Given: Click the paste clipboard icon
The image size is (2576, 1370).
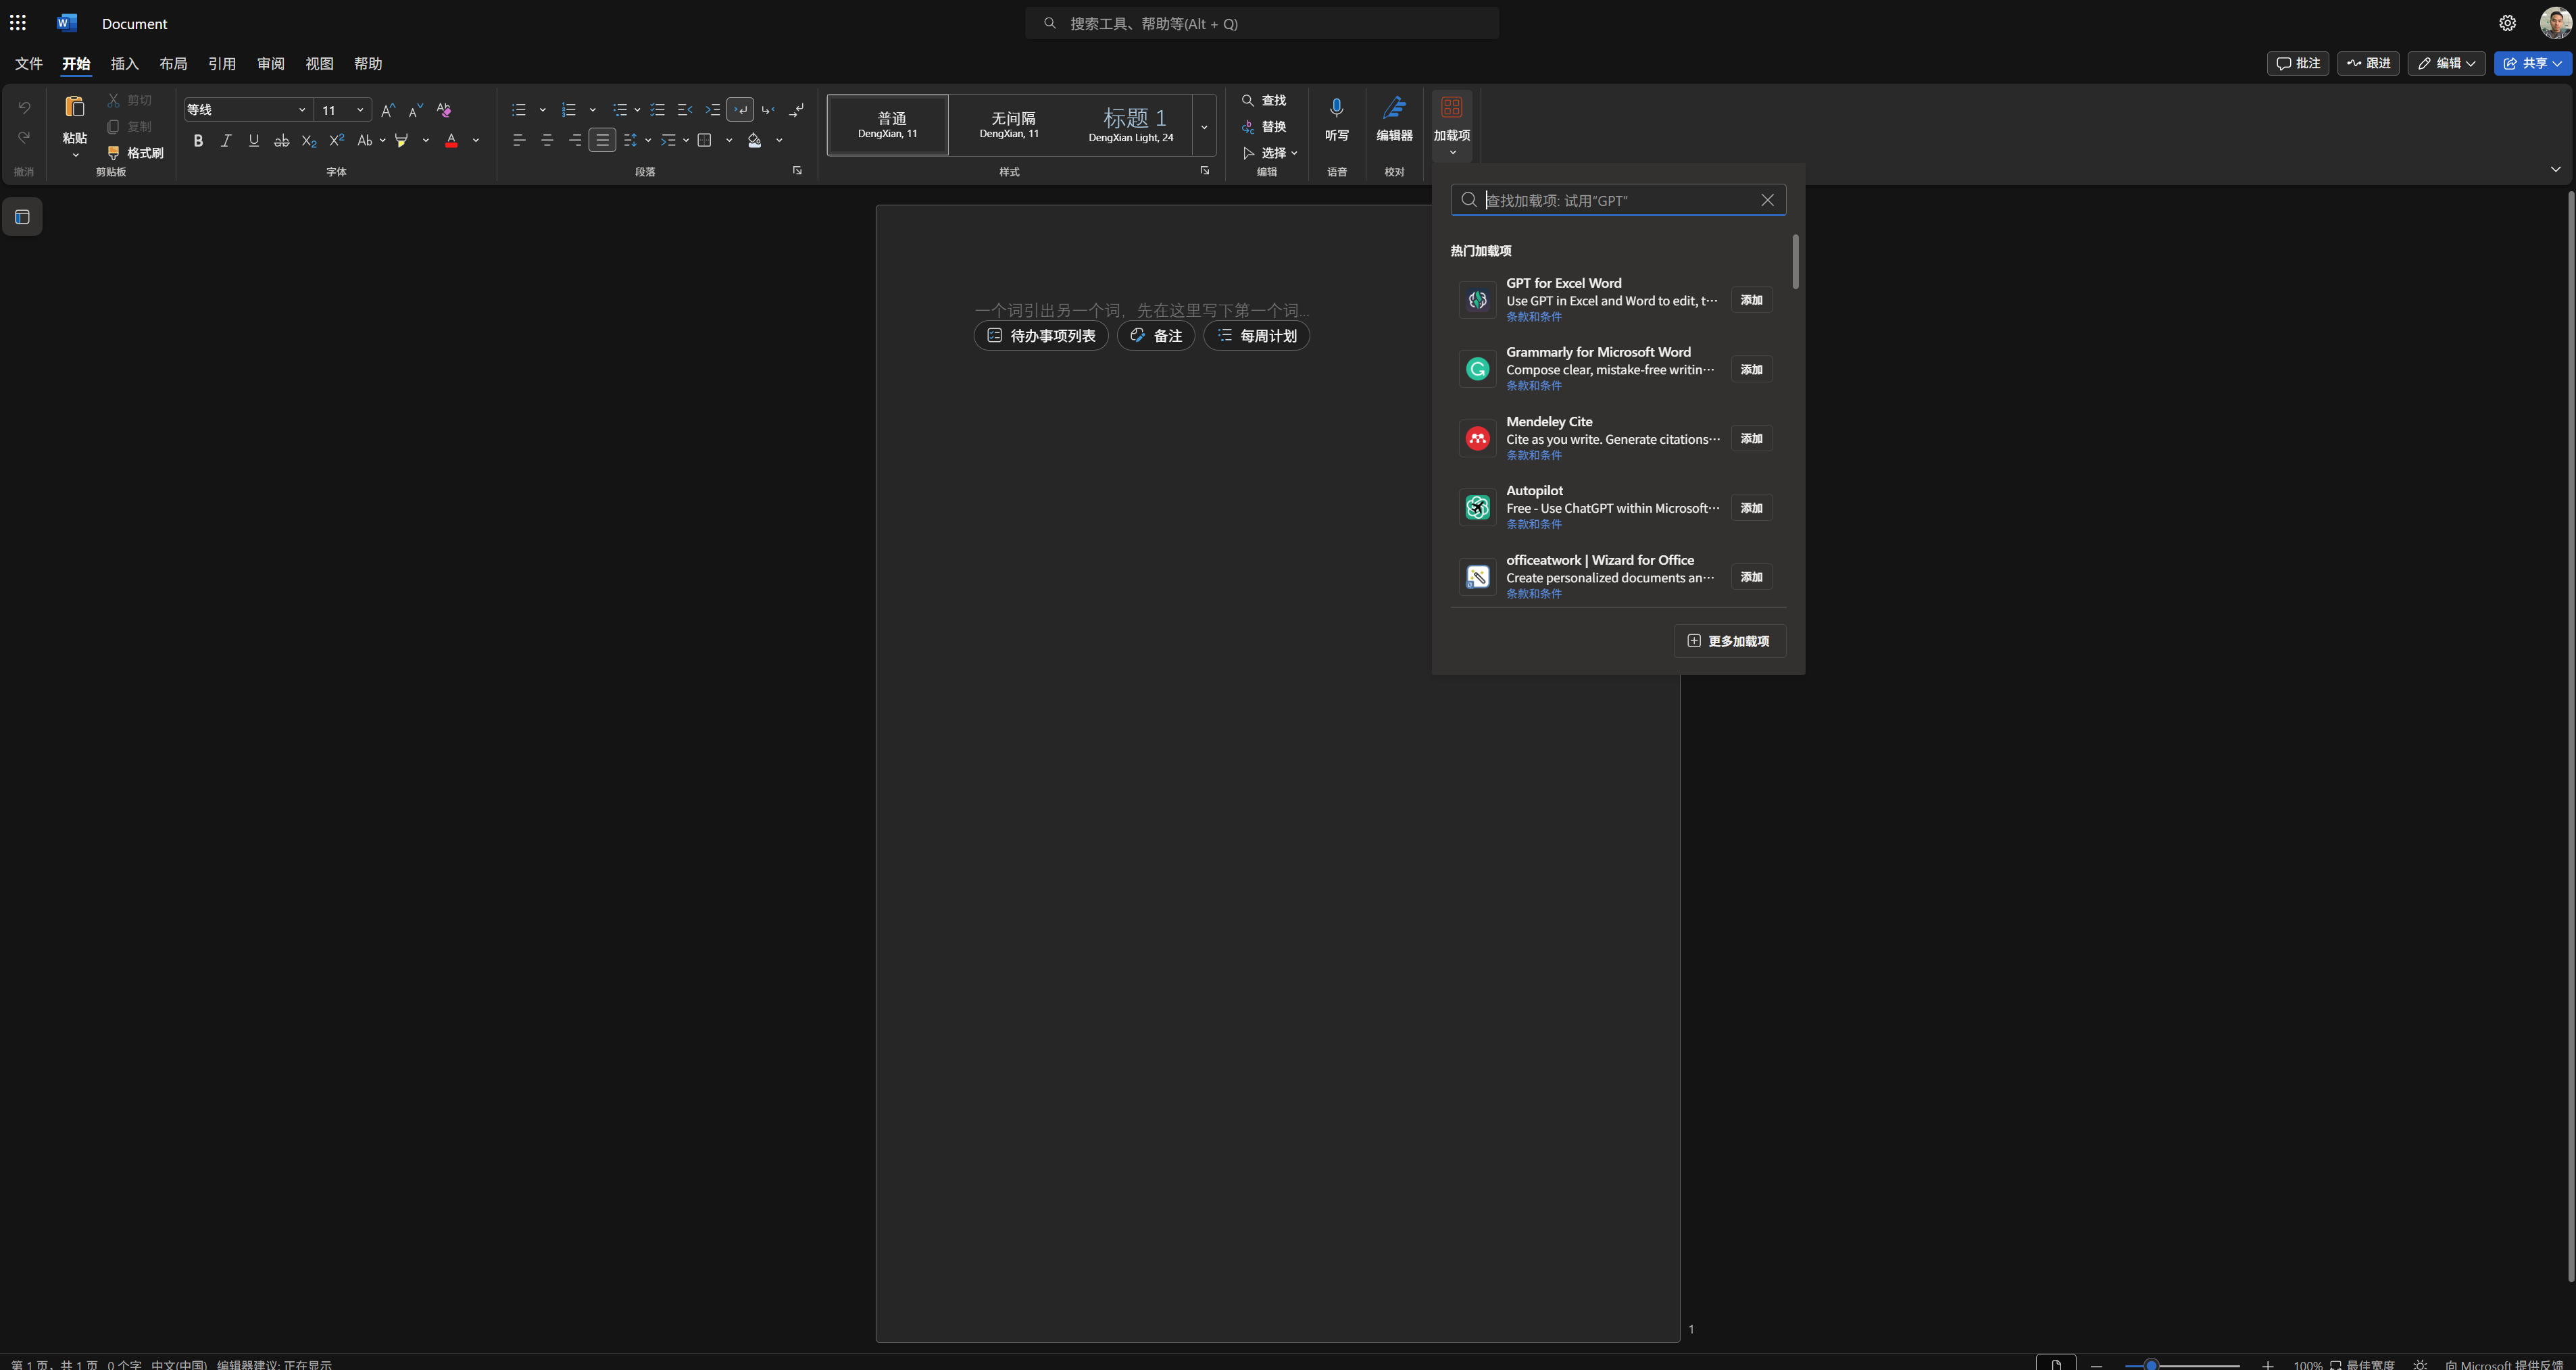Looking at the screenshot, I should click(74, 107).
